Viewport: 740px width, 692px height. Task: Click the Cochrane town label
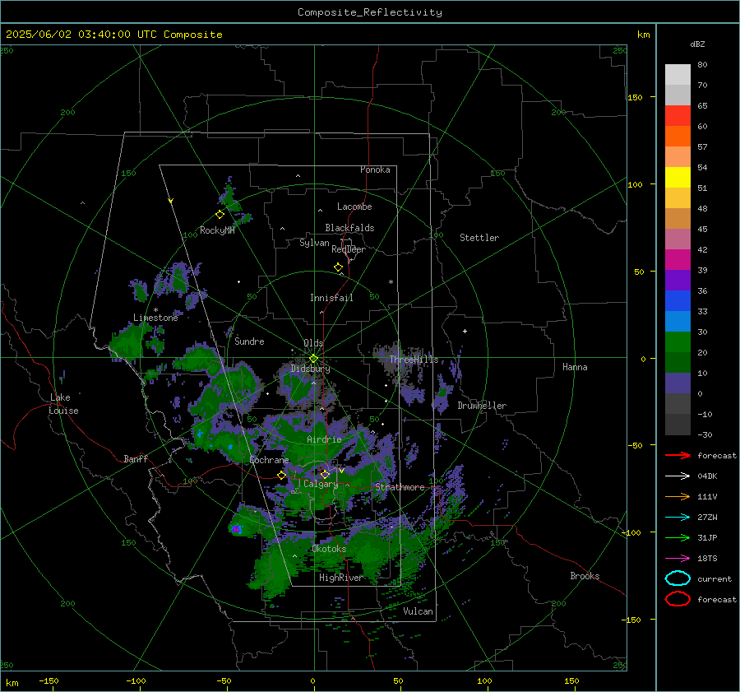(x=269, y=460)
